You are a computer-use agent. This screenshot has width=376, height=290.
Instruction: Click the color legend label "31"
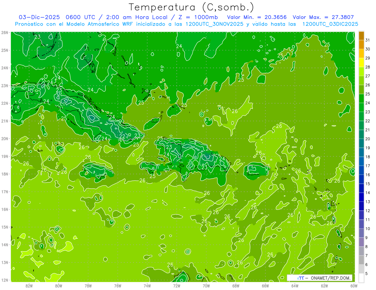click(x=368, y=40)
